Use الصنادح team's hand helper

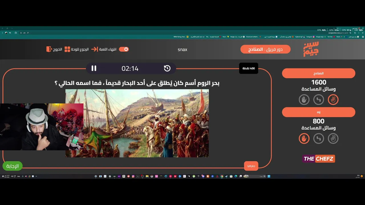click(304, 100)
